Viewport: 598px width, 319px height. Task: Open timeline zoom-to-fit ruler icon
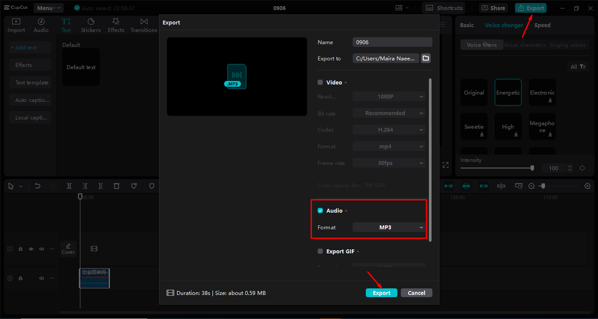click(519, 186)
